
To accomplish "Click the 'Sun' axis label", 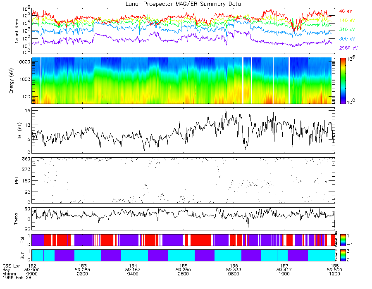I will tap(22, 256).
